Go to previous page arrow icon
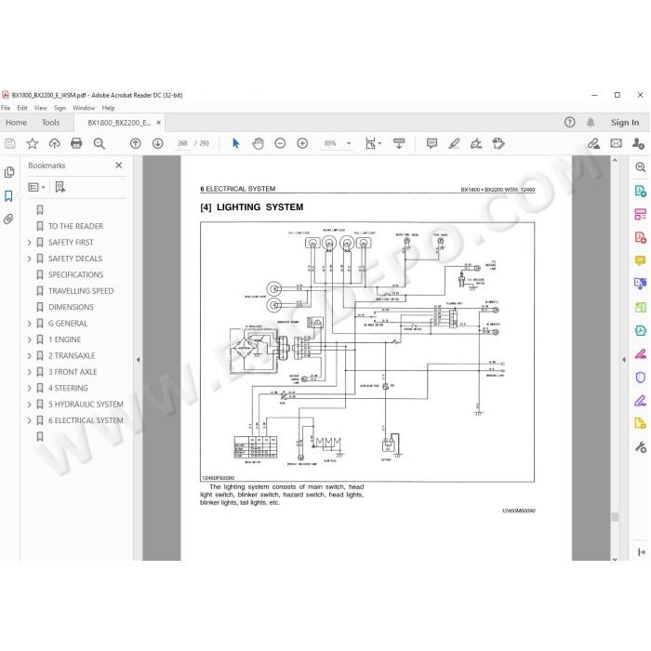Viewport: 651px width, 651px height. pyautogui.click(x=136, y=143)
